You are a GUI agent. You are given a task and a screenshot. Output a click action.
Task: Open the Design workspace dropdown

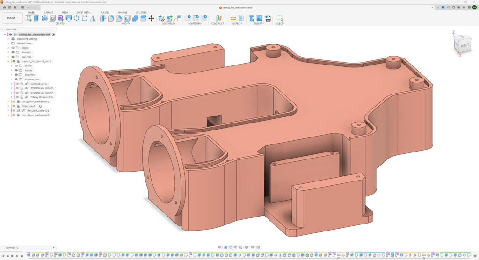tap(12, 18)
